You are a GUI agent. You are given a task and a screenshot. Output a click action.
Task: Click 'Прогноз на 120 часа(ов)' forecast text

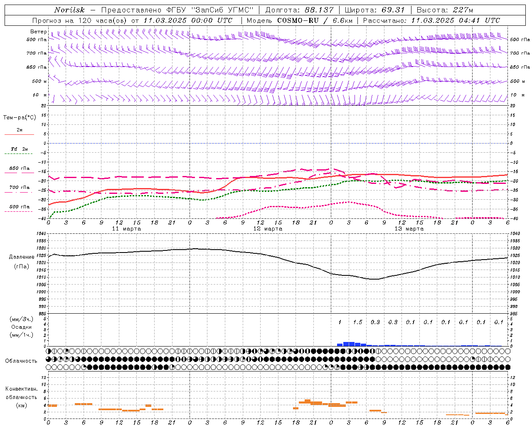(80, 20)
